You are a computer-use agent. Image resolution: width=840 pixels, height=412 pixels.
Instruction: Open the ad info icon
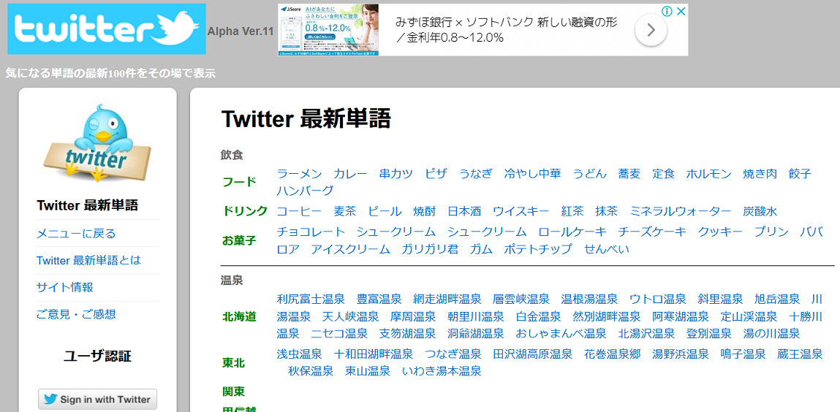(x=667, y=11)
